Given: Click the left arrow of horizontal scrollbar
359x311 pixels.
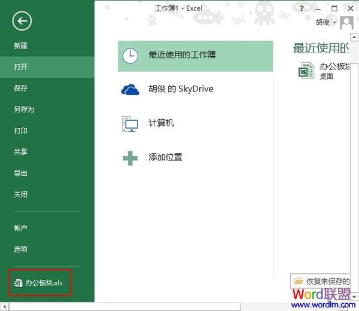Looking at the screenshot, I should pos(4,307).
